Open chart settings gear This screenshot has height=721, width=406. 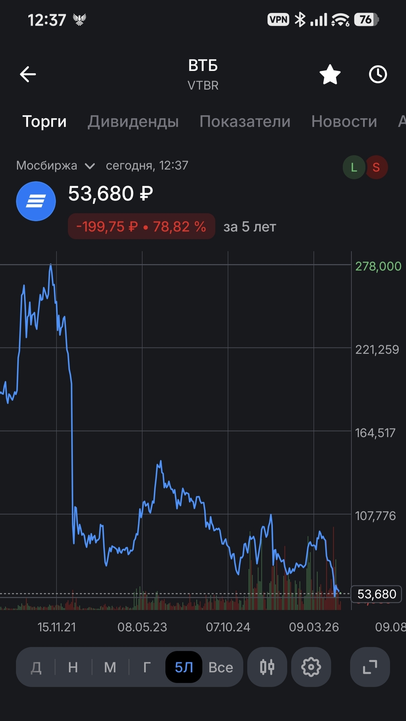(311, 667)
